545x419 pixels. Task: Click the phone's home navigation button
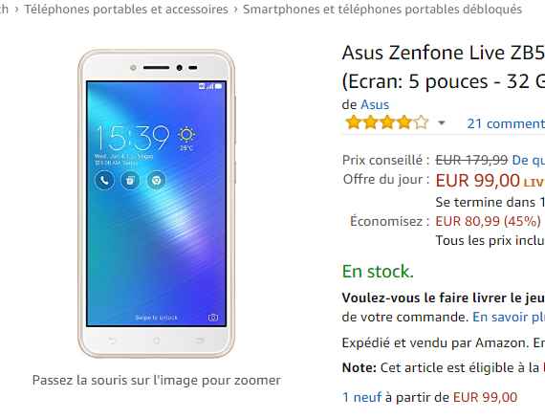(157, 341)
